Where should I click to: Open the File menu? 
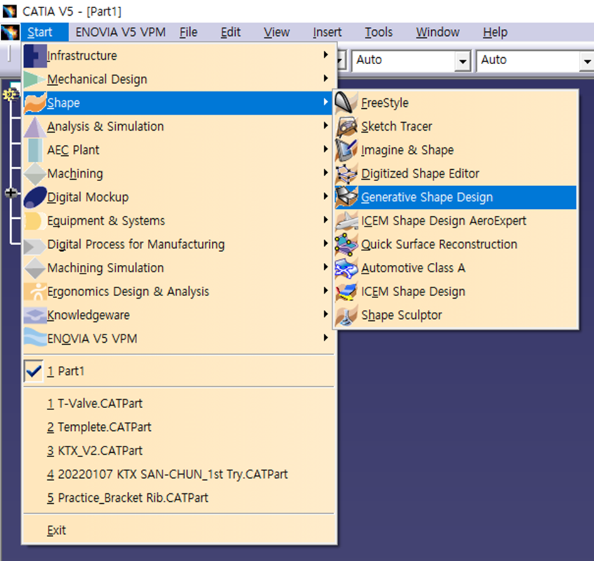coord(189,32)
